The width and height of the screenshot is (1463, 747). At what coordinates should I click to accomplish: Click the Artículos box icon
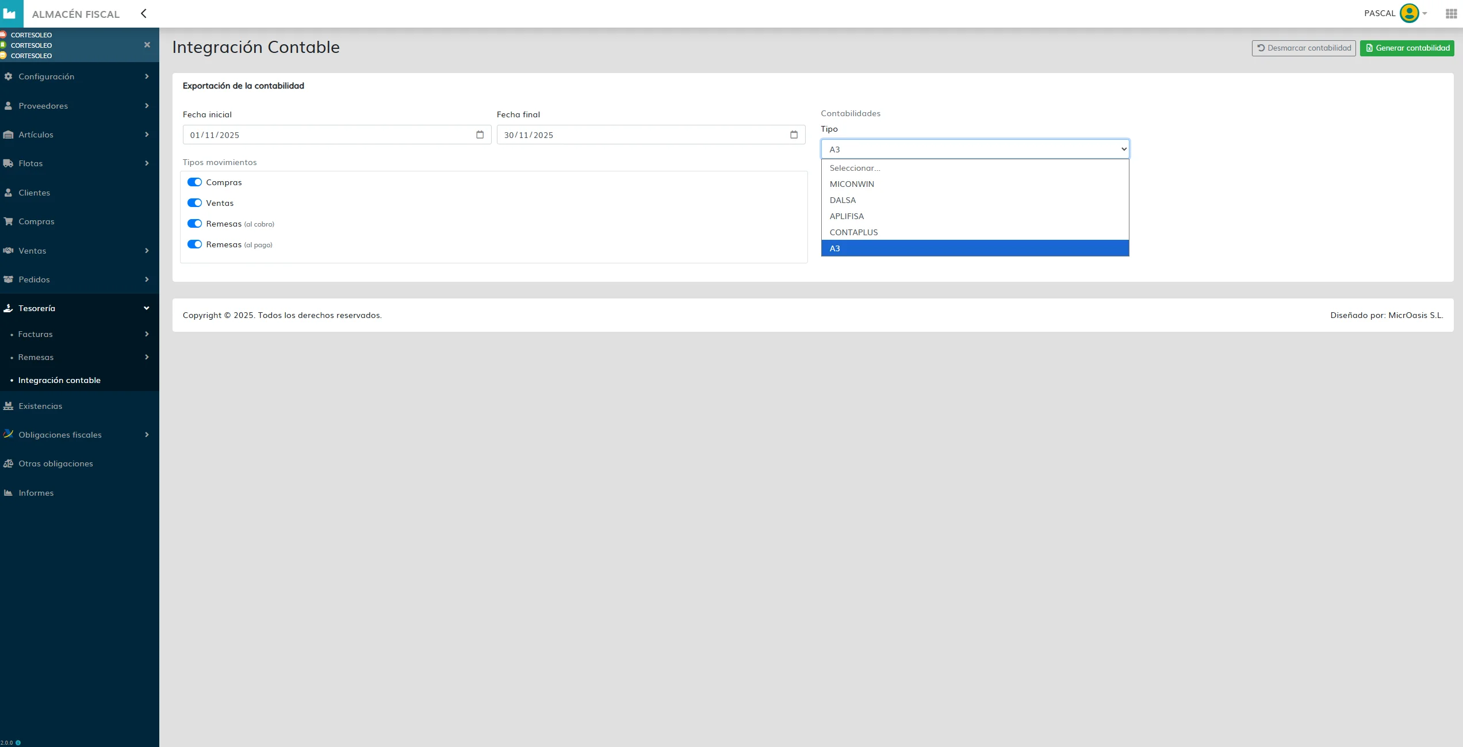point(8,135)
